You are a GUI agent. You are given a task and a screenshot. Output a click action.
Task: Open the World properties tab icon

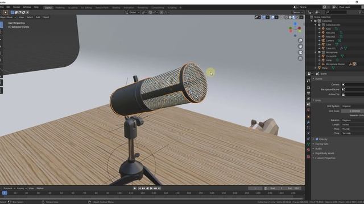point(308,110)
